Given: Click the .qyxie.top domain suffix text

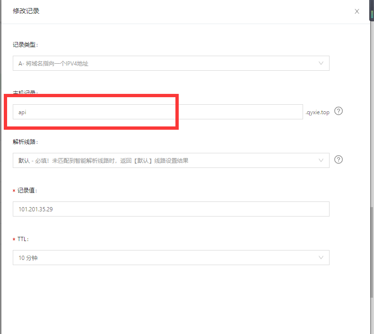Looking at the screenshot, I should click(x=317, y=112).
